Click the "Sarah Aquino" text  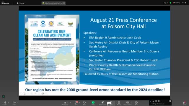point(98,47)
